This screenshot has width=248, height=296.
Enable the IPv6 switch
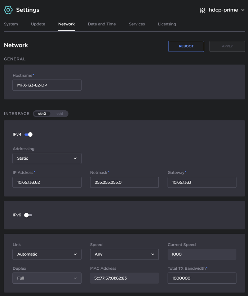(28, 215)
